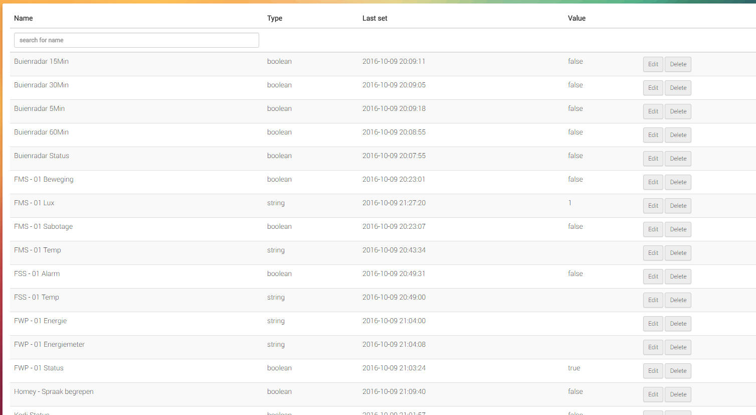Edit the FWP - 01 Energiemeter variable
This screenshot has width=756, height=415.
pyautogui.click(x=653, y=347)
